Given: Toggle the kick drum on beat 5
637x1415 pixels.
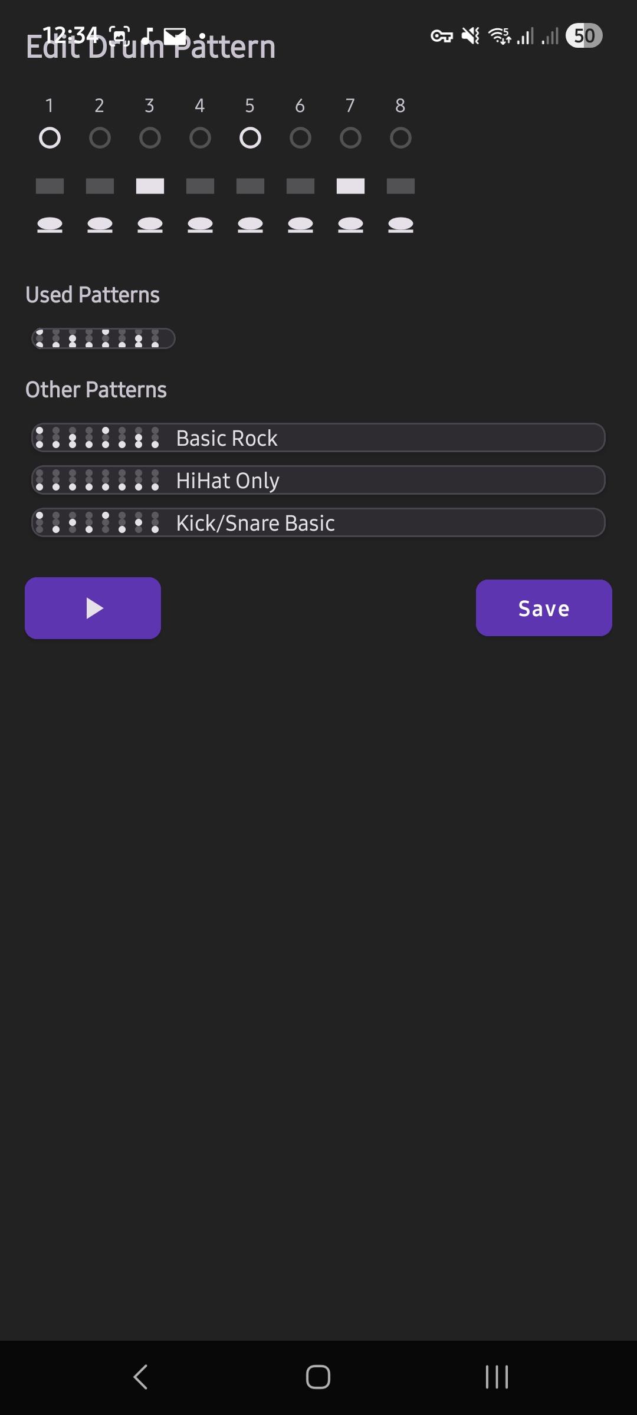Looking at the screenshot, I should click(x=250, y=138).
